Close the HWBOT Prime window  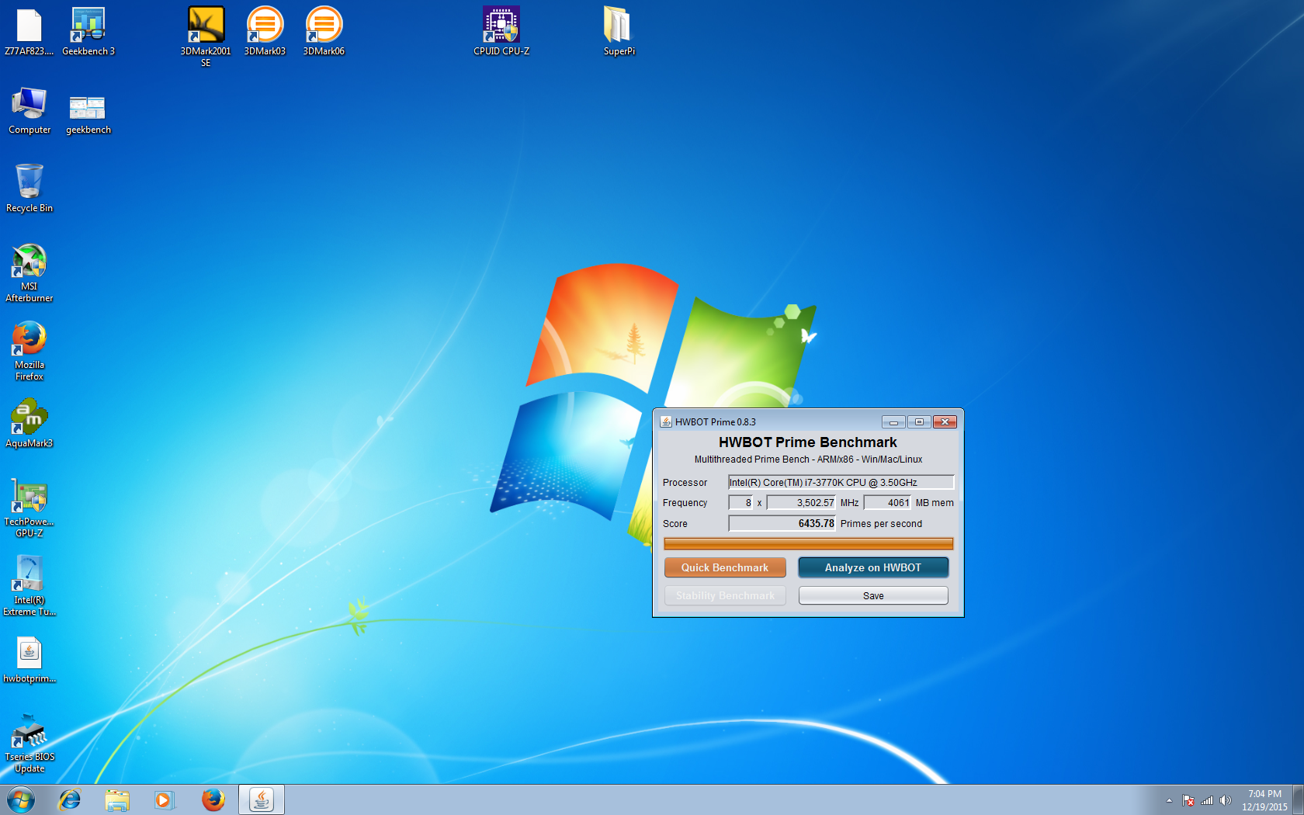945,421
